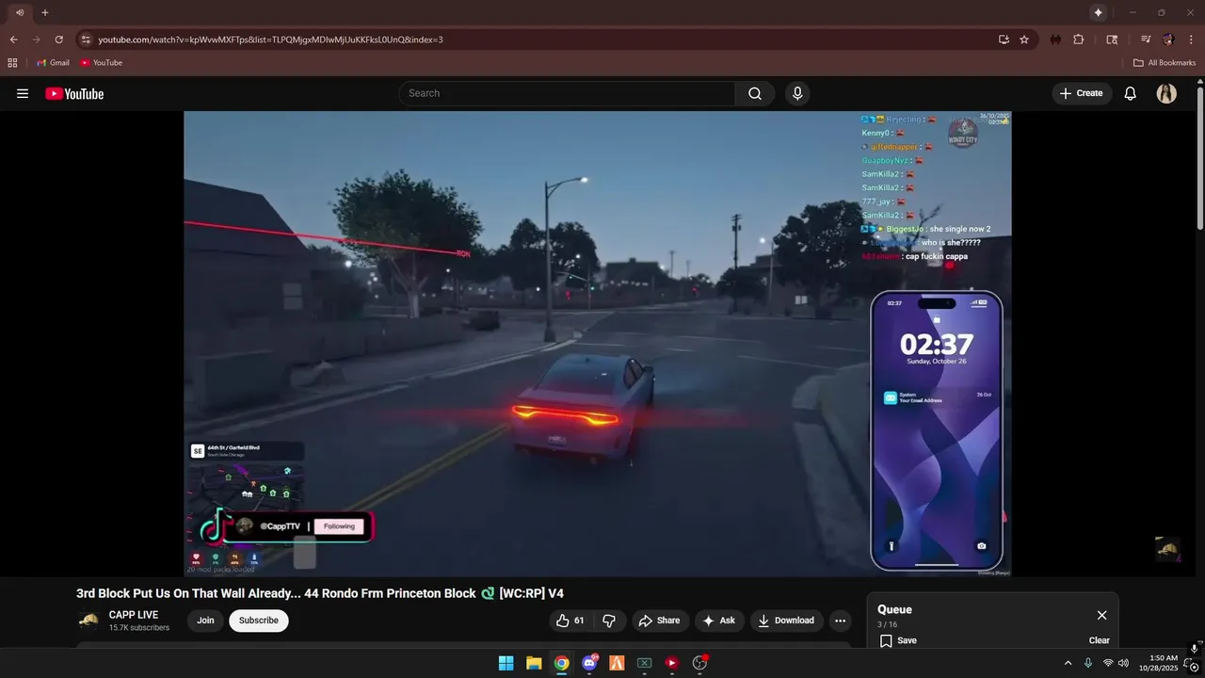This screenshot has width=1205, height=678.
Task: Open the Chrome media control icon
Action: (1146, 40)
